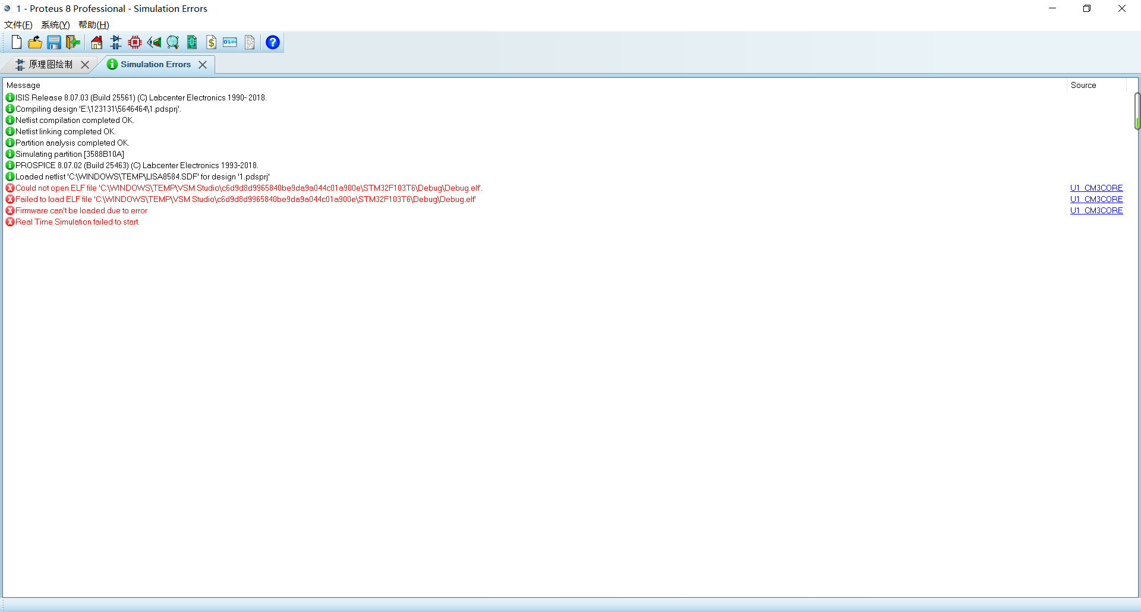Screen dimensions: 1141x612
Task: Open the Project Notes document icon
Action: tap(250, 42)
